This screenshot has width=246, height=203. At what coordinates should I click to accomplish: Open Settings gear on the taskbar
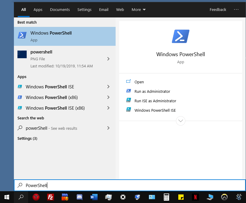point(123,197)
